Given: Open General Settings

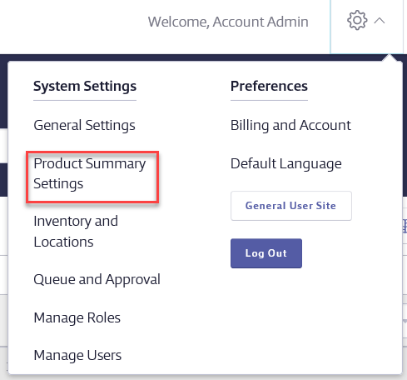Looking at the screenshot, I should (x=84, y=125).
